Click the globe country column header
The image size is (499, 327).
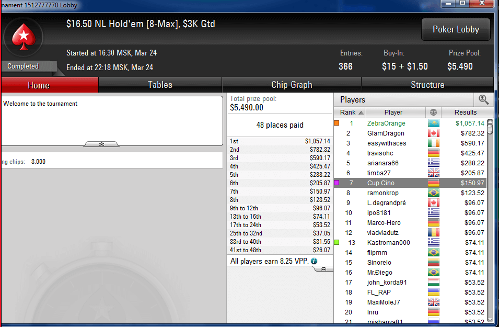pyautogui.click(x=433, y=112)
